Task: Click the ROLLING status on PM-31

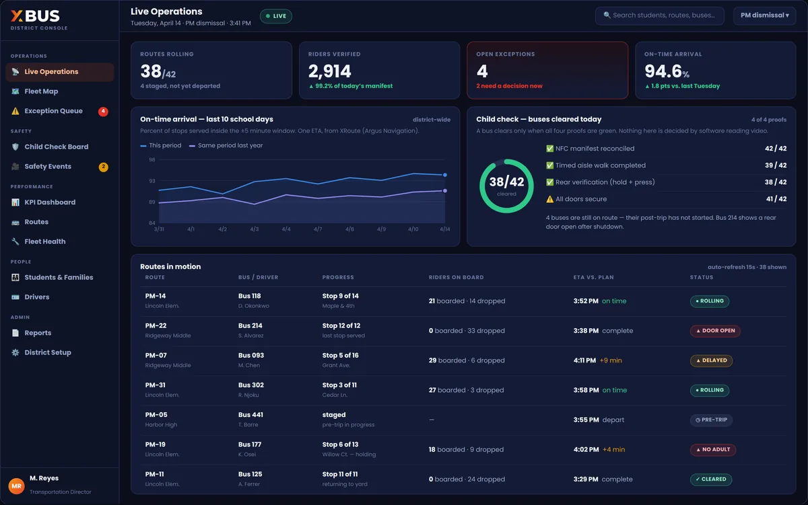Action: click(x=710, y=390)
